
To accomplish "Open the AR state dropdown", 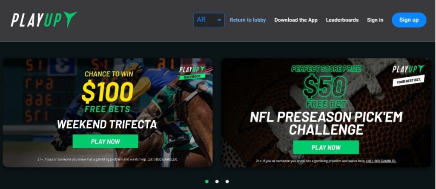I will [209, 20].
